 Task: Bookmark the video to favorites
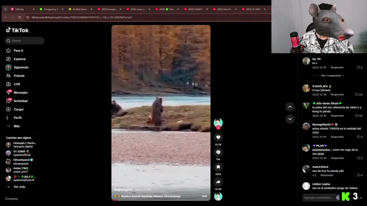tap(218, 167)
